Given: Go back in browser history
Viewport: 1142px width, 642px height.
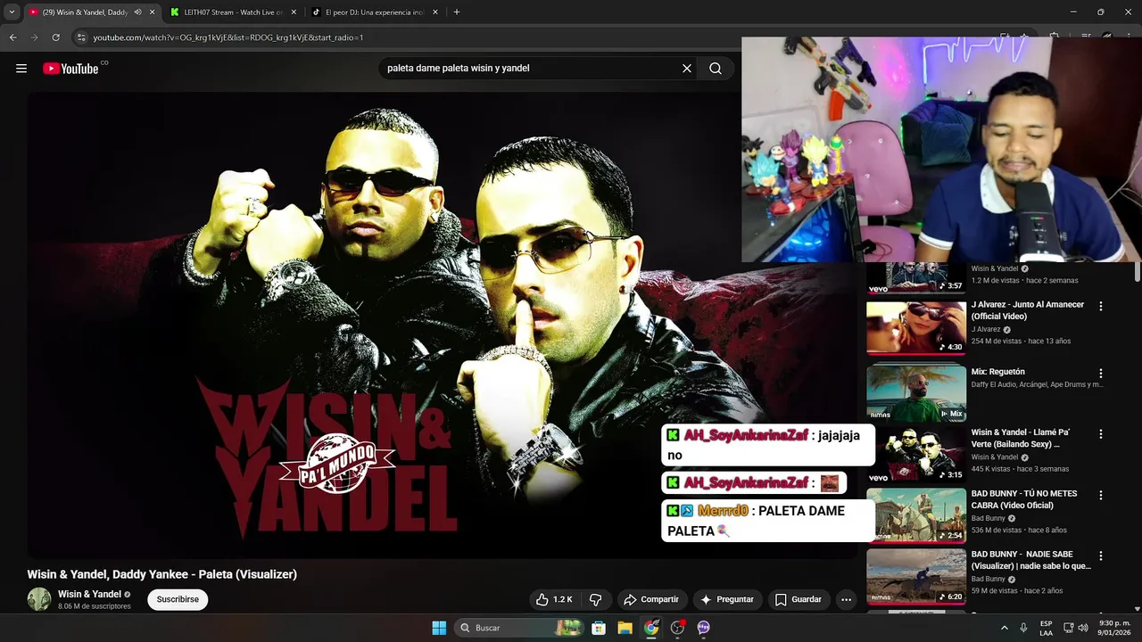Looking at the screenshot, I should click(13, 37).
